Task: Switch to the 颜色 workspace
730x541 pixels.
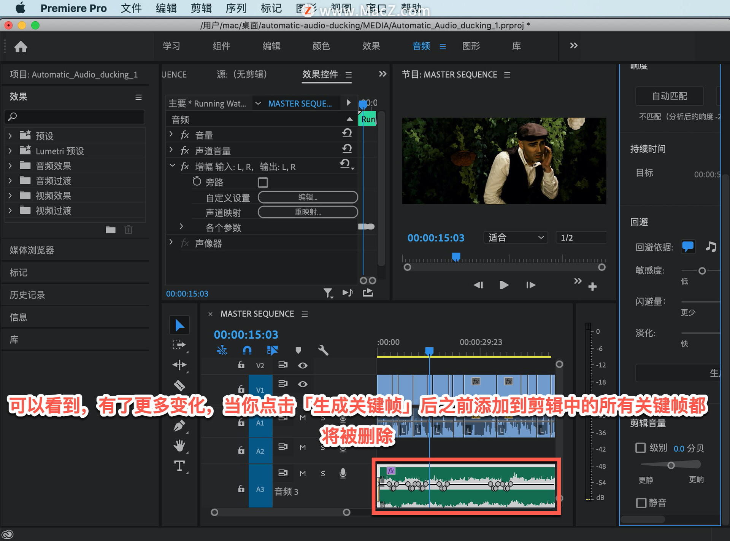Action: [321, 46]
